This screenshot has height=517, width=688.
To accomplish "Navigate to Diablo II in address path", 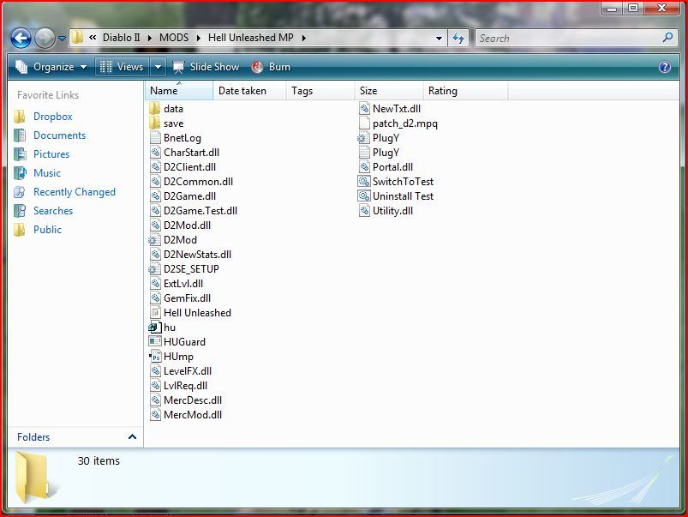I will click(121, 38).
